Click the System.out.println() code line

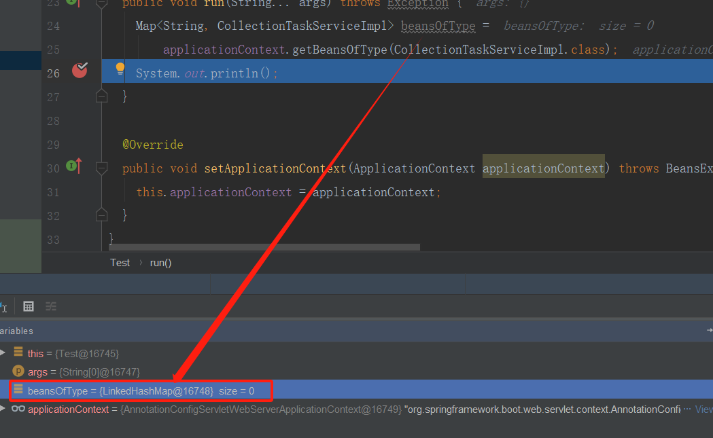click(x=207, y=73)
